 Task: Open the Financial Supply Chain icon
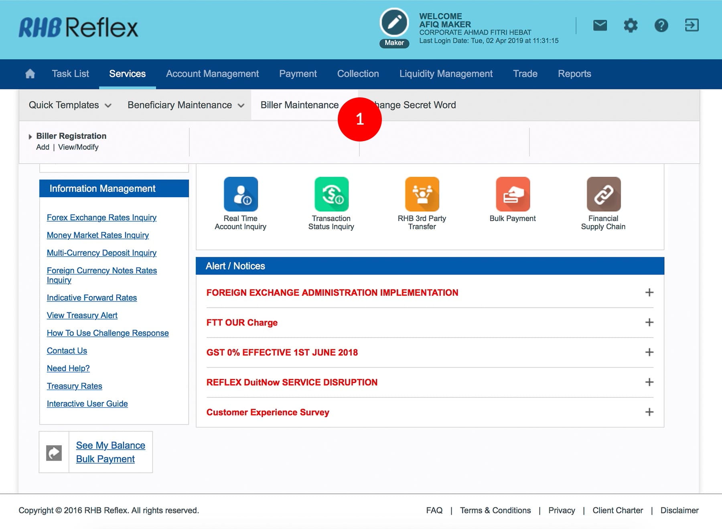click(x=603, y=194)
